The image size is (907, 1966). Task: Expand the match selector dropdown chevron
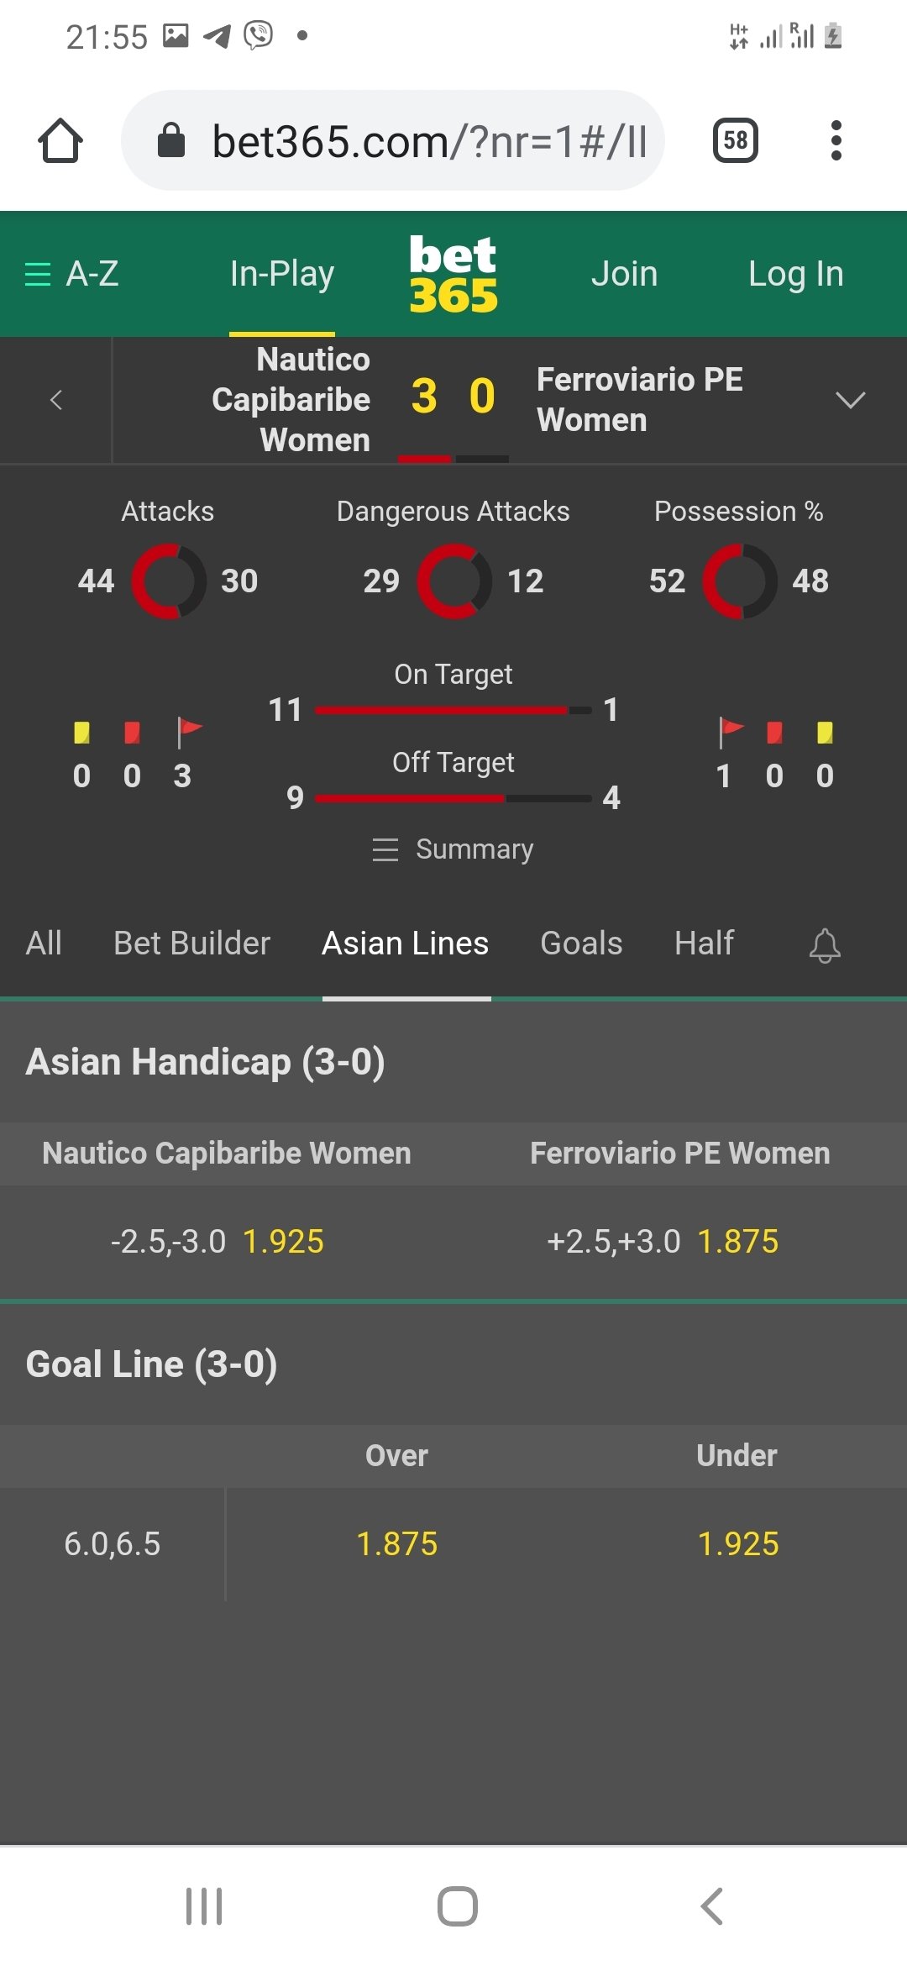pyautogui.click(x=850, y=400)
